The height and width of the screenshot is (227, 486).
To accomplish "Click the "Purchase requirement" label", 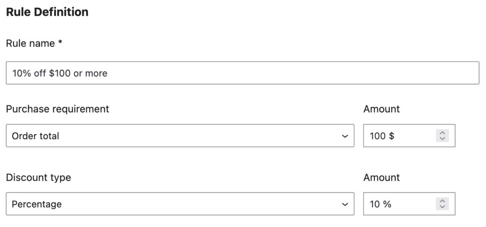I will [x=57, y=109].
